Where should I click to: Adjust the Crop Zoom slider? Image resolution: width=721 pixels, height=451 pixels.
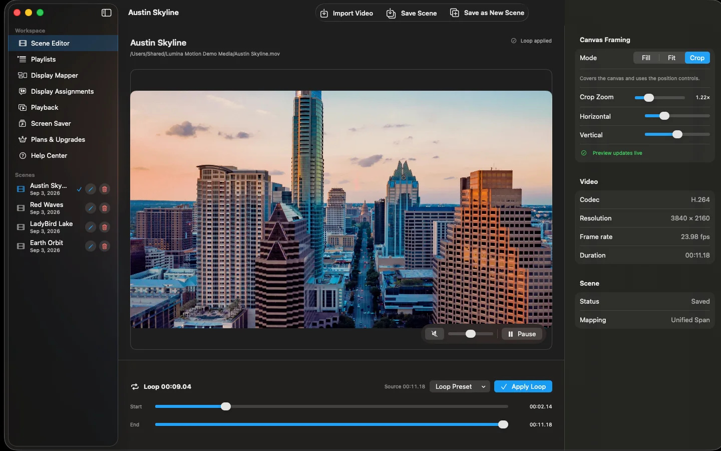click(660, 98)
